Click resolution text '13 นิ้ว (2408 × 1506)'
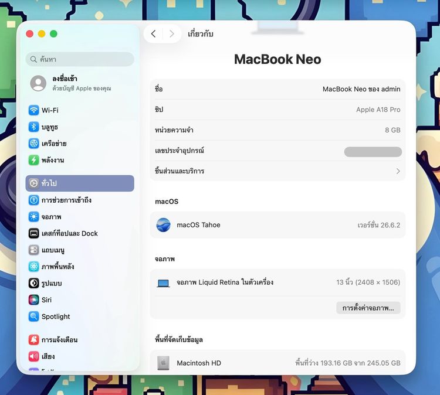Image resolution: width=440 pixels, height=395 pixels. tap(368, 282)
